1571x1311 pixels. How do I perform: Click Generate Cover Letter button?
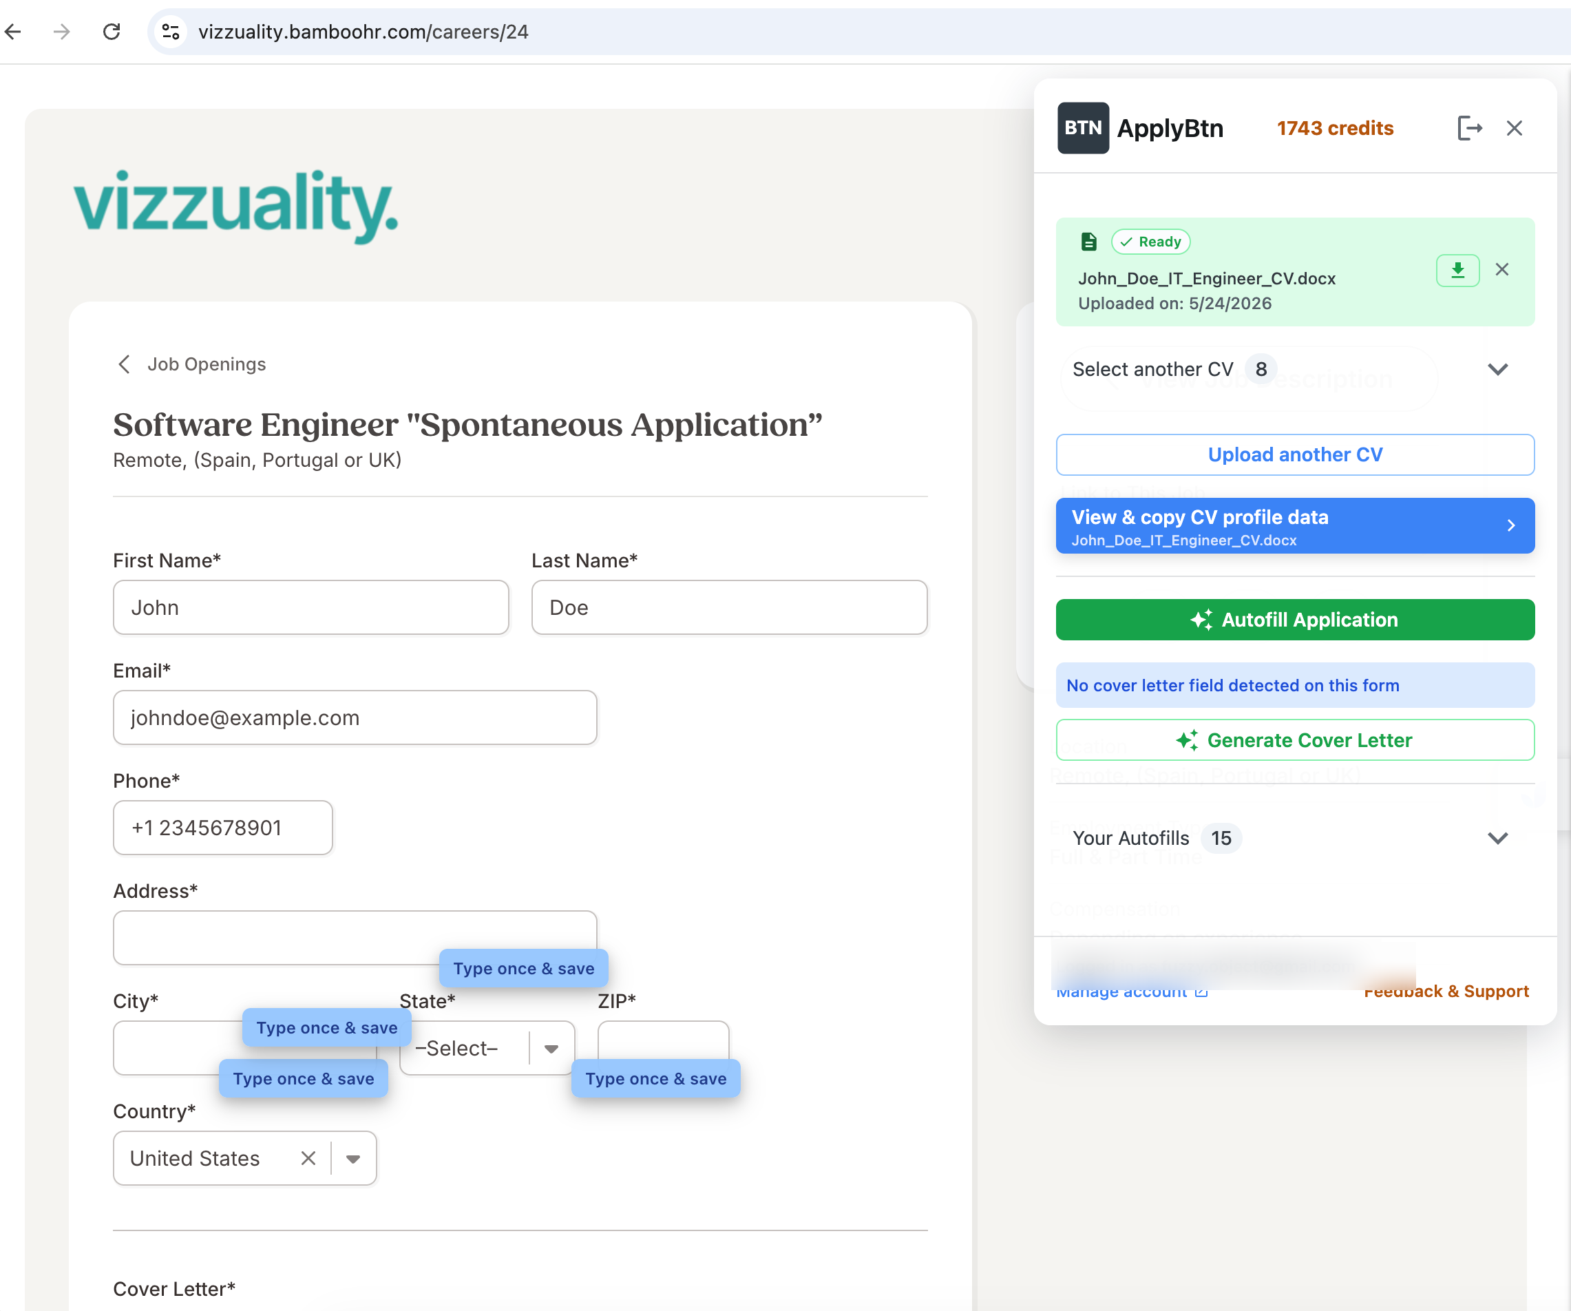click(1295, 740)
